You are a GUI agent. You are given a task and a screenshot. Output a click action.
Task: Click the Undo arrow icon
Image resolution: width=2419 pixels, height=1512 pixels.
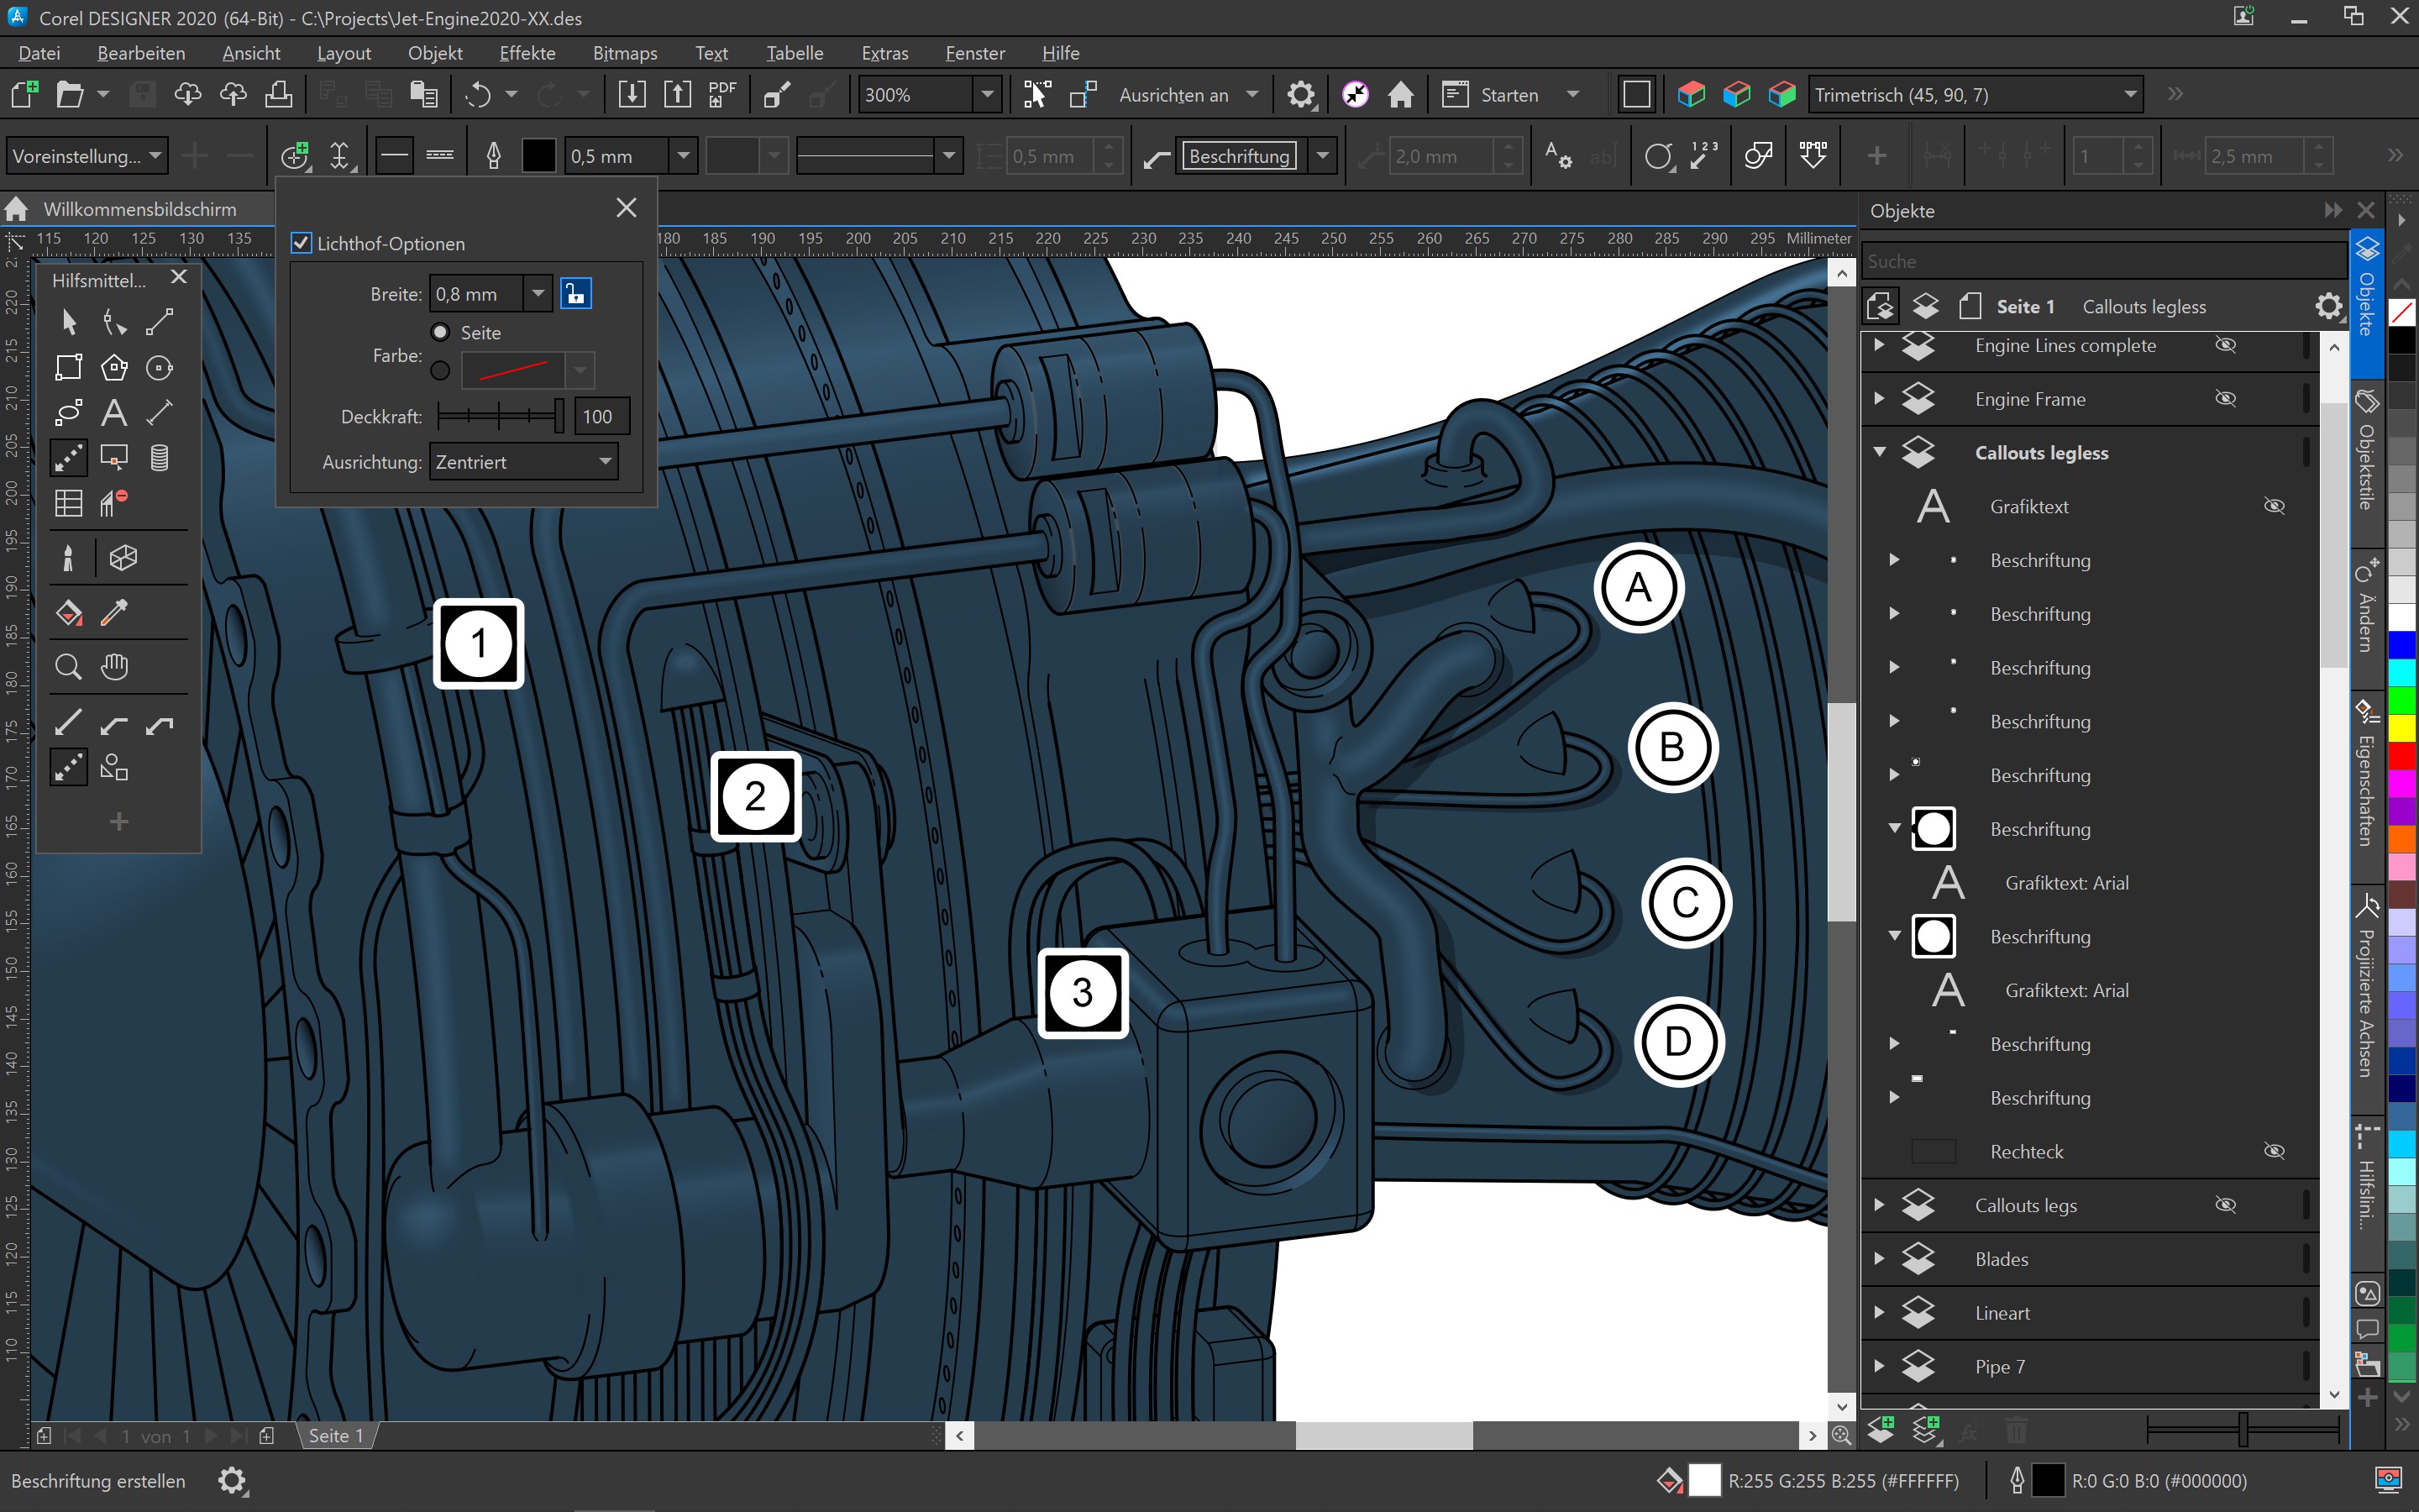coord(478,95)
